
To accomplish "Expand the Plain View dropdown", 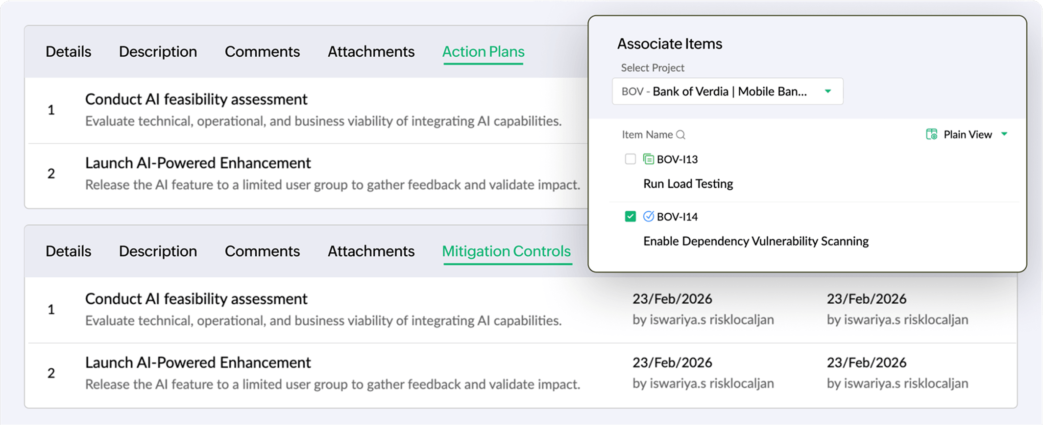I will (1005, 134).
